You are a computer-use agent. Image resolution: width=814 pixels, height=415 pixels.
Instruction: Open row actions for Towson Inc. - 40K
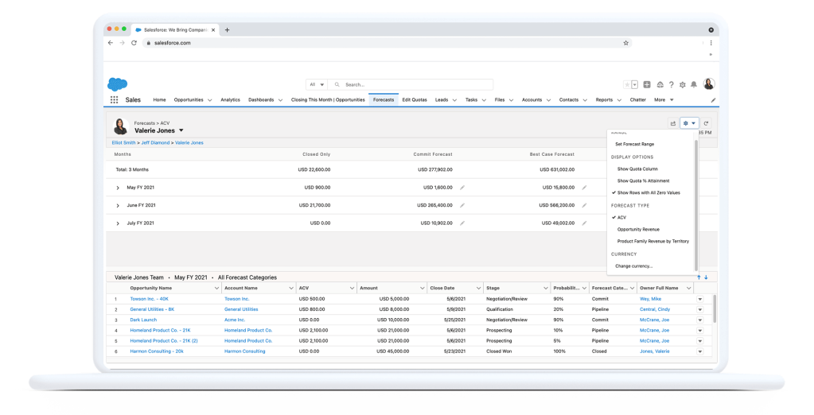[x=699, y=299]
